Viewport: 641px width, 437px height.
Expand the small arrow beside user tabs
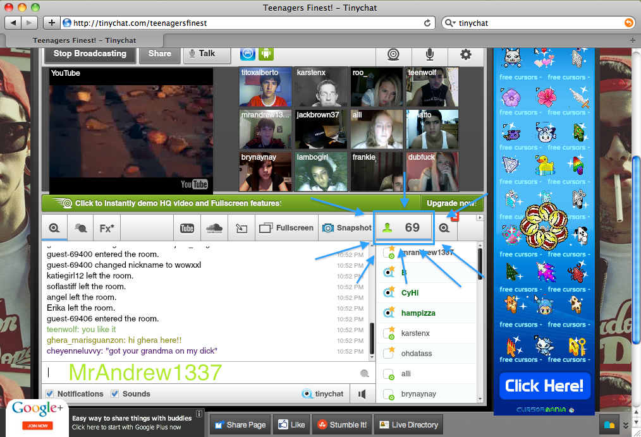coord(480,218)
